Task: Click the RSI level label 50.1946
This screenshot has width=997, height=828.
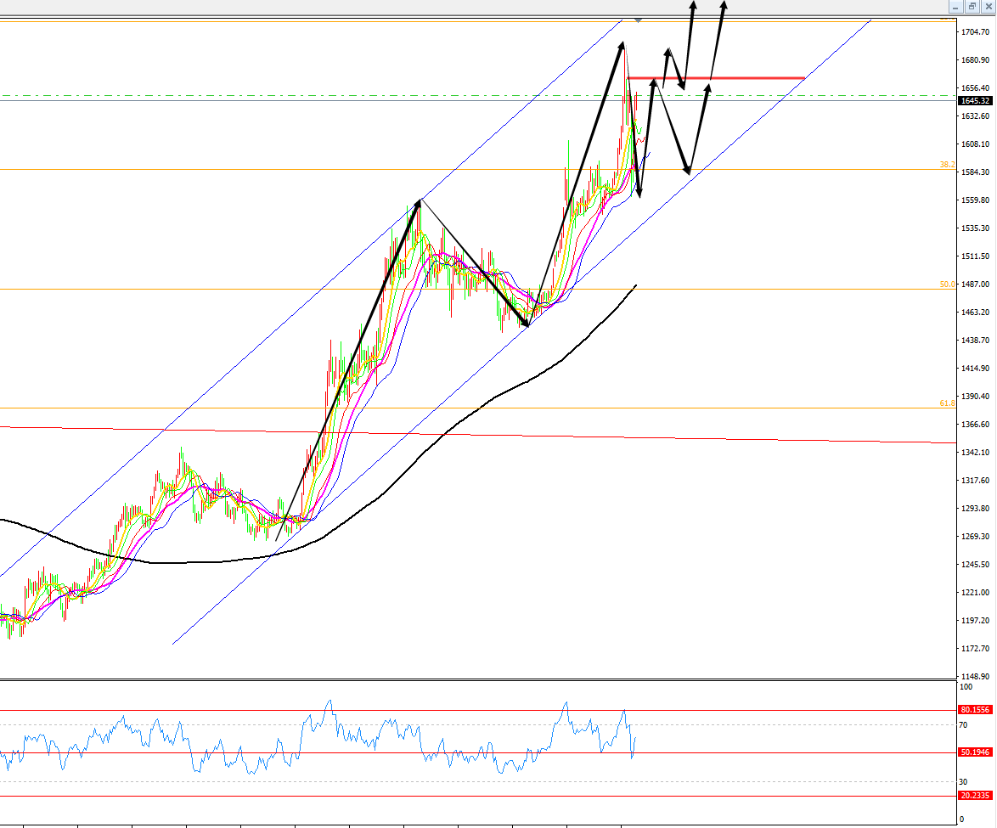Action: pyautogui.click(x=974, y=752)
